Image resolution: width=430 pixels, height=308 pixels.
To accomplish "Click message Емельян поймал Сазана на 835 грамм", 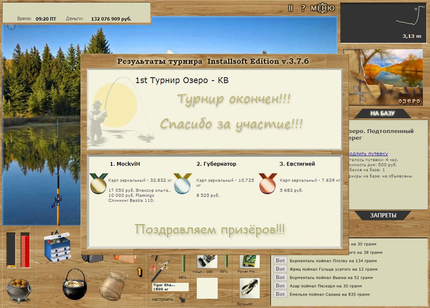I will point(330,294).
